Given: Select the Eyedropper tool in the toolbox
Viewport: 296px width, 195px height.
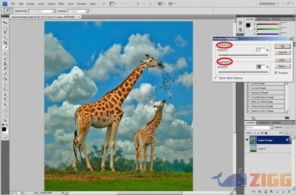Looking at the screenshot, I should (x=5, y=48).
